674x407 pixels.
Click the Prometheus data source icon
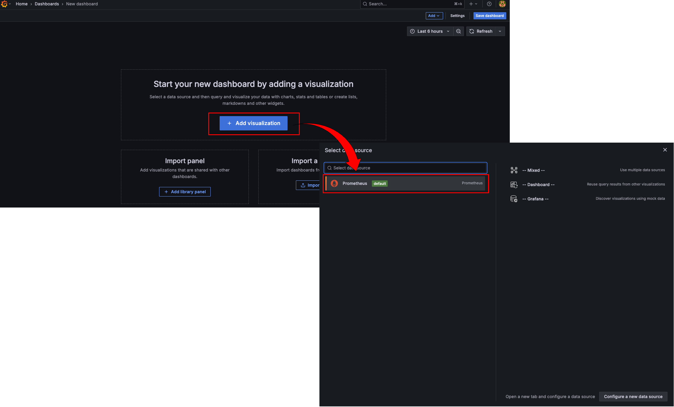click(x=334, y=183)
